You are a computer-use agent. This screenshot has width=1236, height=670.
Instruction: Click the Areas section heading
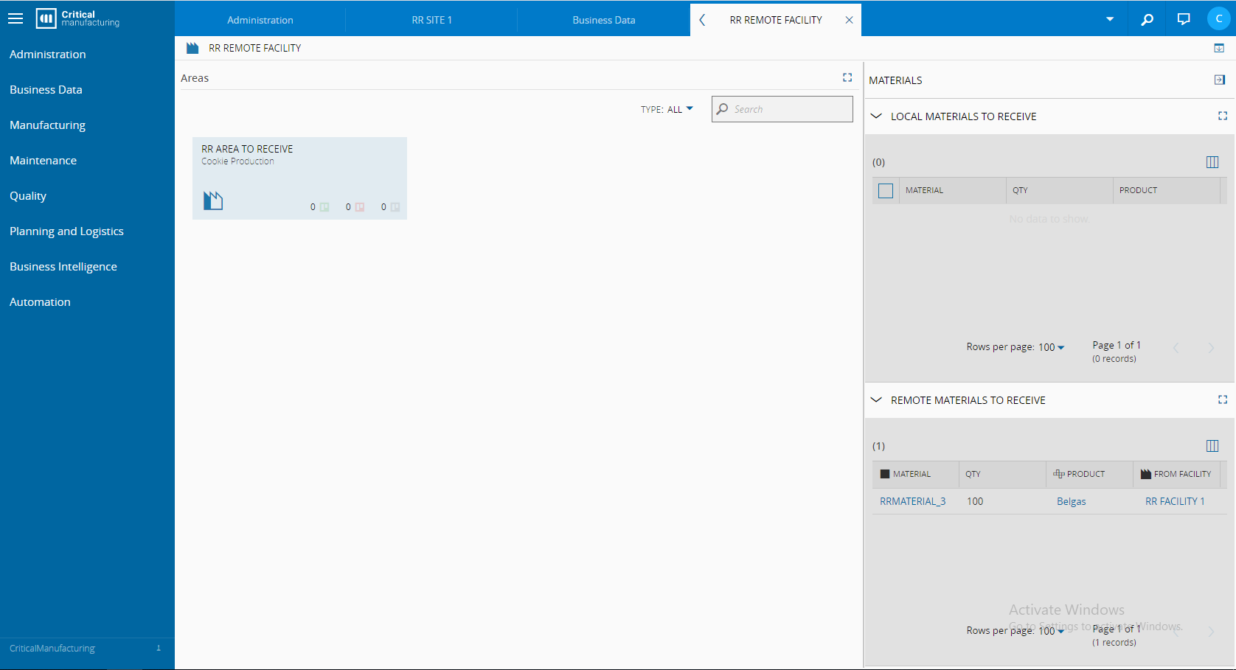coord(195,78)
